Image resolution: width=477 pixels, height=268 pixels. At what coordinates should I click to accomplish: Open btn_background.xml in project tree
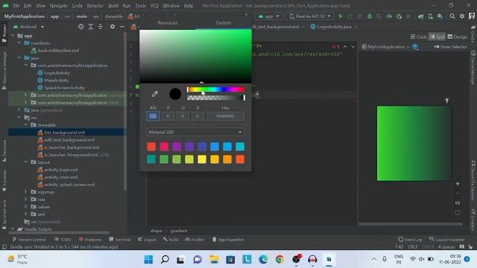(65, 133)
